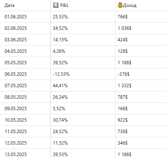Click the bar chart icon beside P&L
The image size is (167, 158).
(56, 5)
